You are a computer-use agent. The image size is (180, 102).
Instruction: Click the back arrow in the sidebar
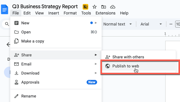[x=9, y=44]
